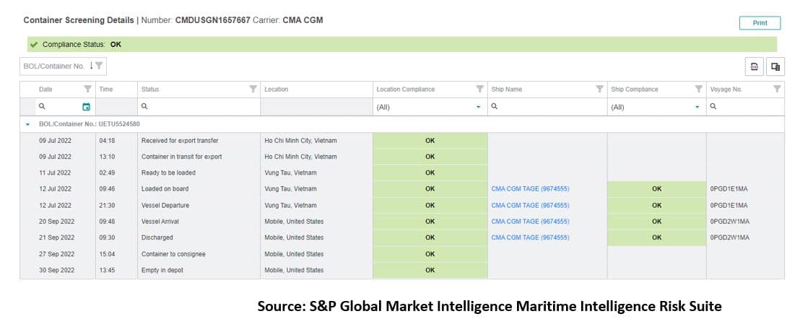Viewport: 800px width, 332px height.
Task: Collapse the BOL/Container No. UETU5524580 group
Action: (x=27, y=124)
